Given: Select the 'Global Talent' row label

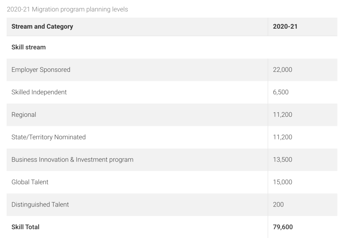Looking at the screenshot, I should coord(30,182).
